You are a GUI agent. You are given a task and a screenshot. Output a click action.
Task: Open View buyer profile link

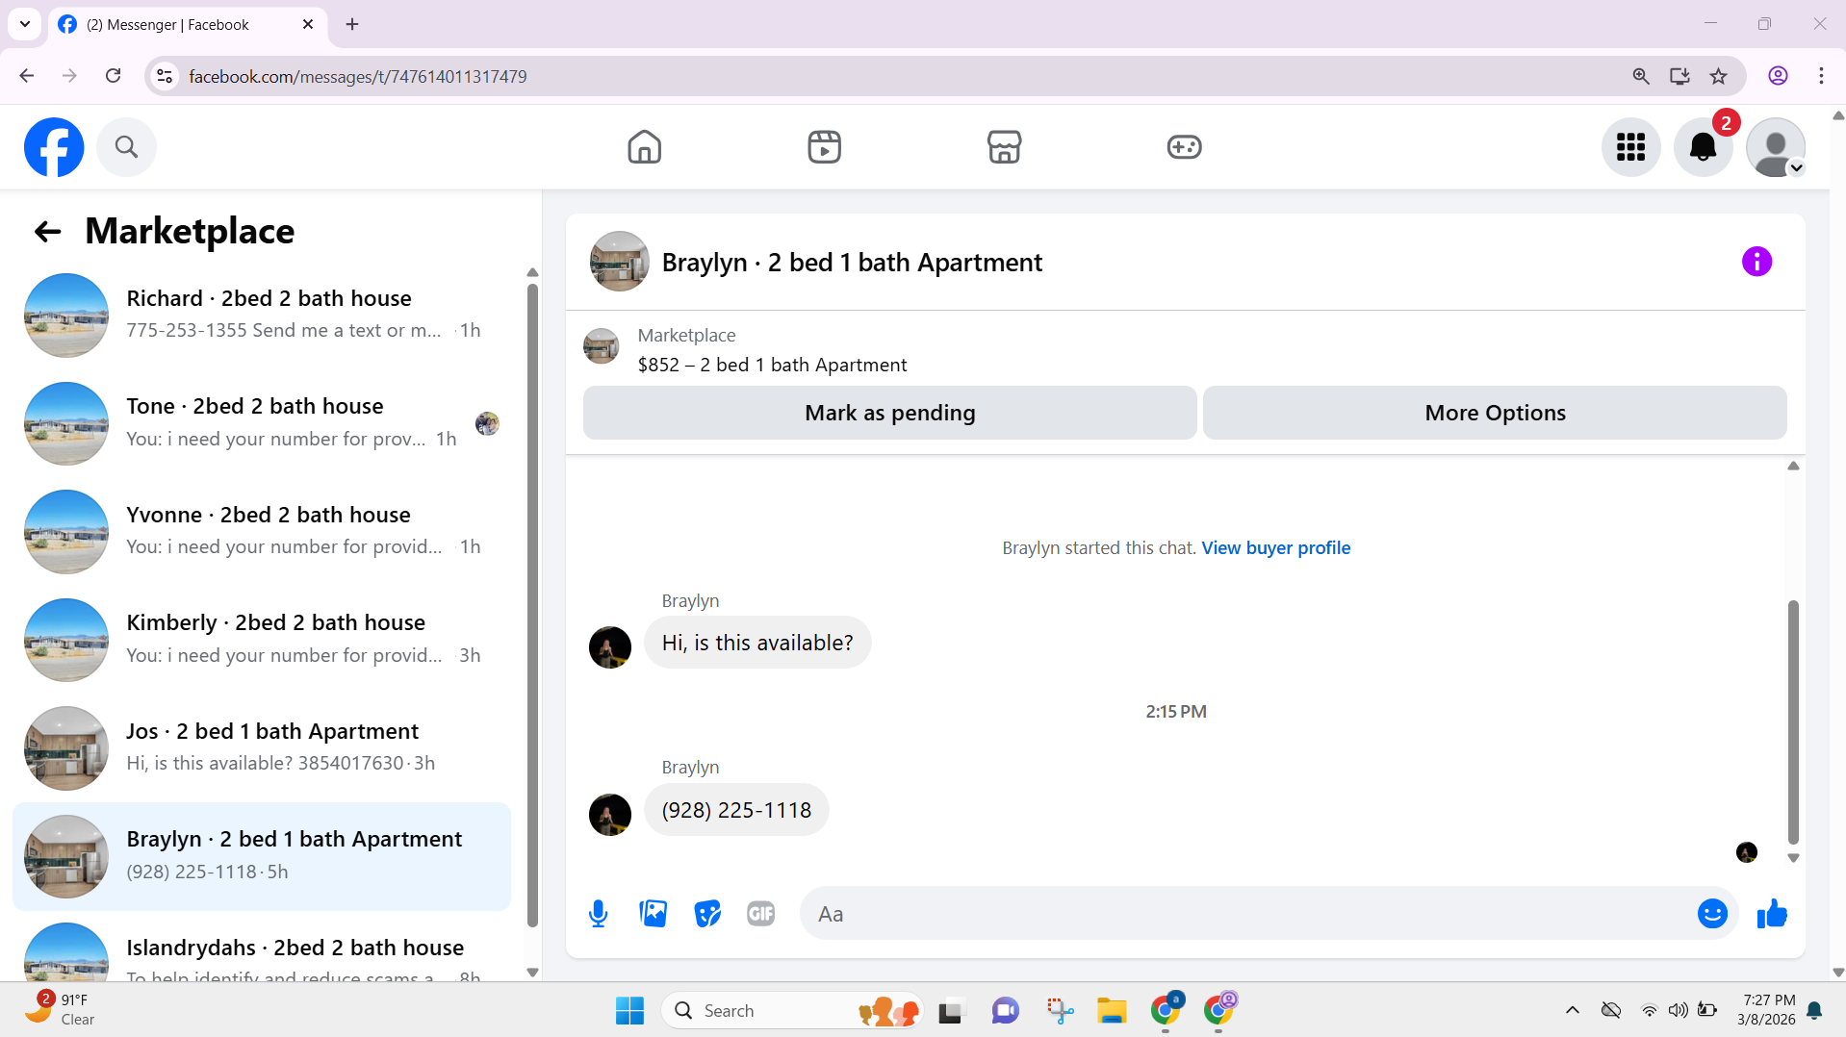click(x=1275, y=548)
